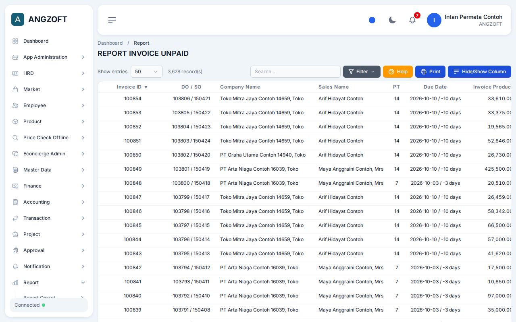Click the Print button

coord(430,72)
